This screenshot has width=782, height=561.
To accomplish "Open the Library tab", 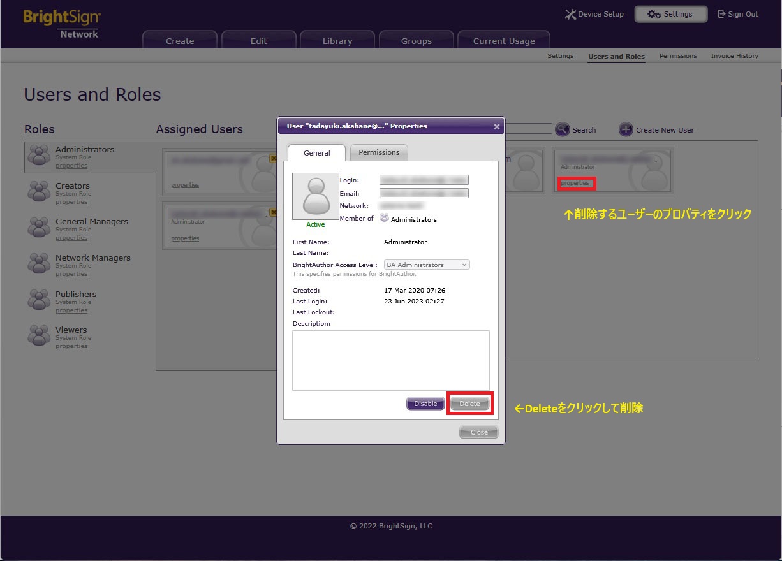I will (337, 41).
